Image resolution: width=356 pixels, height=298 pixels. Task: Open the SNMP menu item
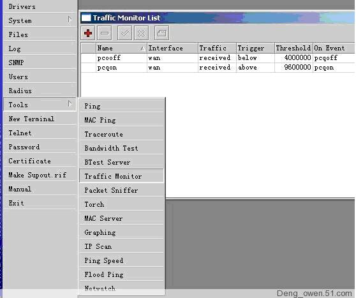tap(40, 63)
